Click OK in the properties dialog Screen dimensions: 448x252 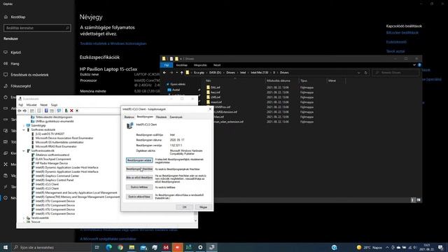(185, 207)
